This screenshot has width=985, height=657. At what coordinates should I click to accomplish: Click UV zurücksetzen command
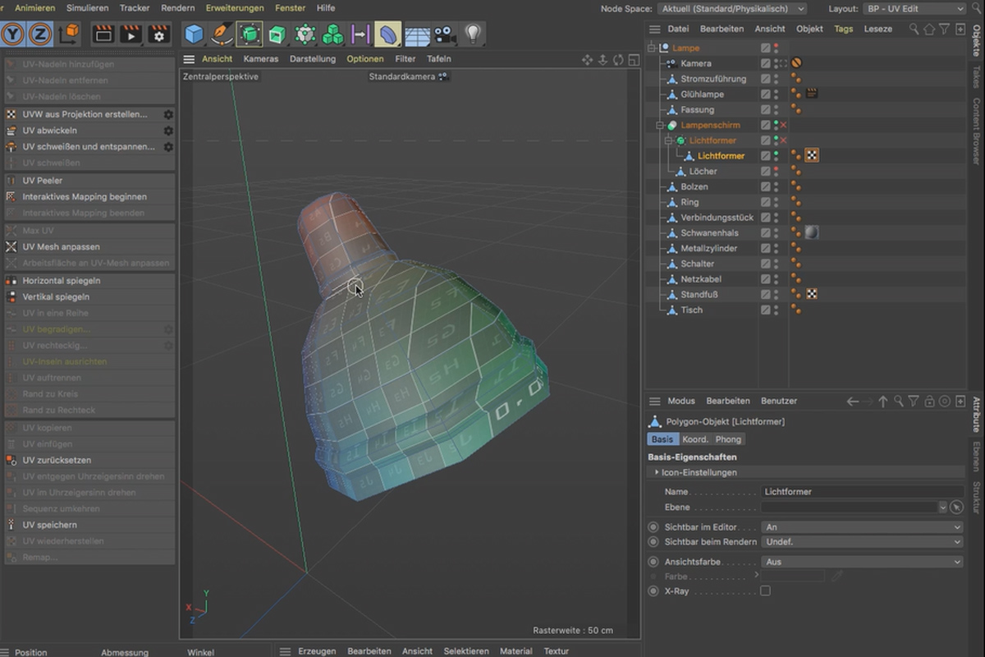click(57, 461)
